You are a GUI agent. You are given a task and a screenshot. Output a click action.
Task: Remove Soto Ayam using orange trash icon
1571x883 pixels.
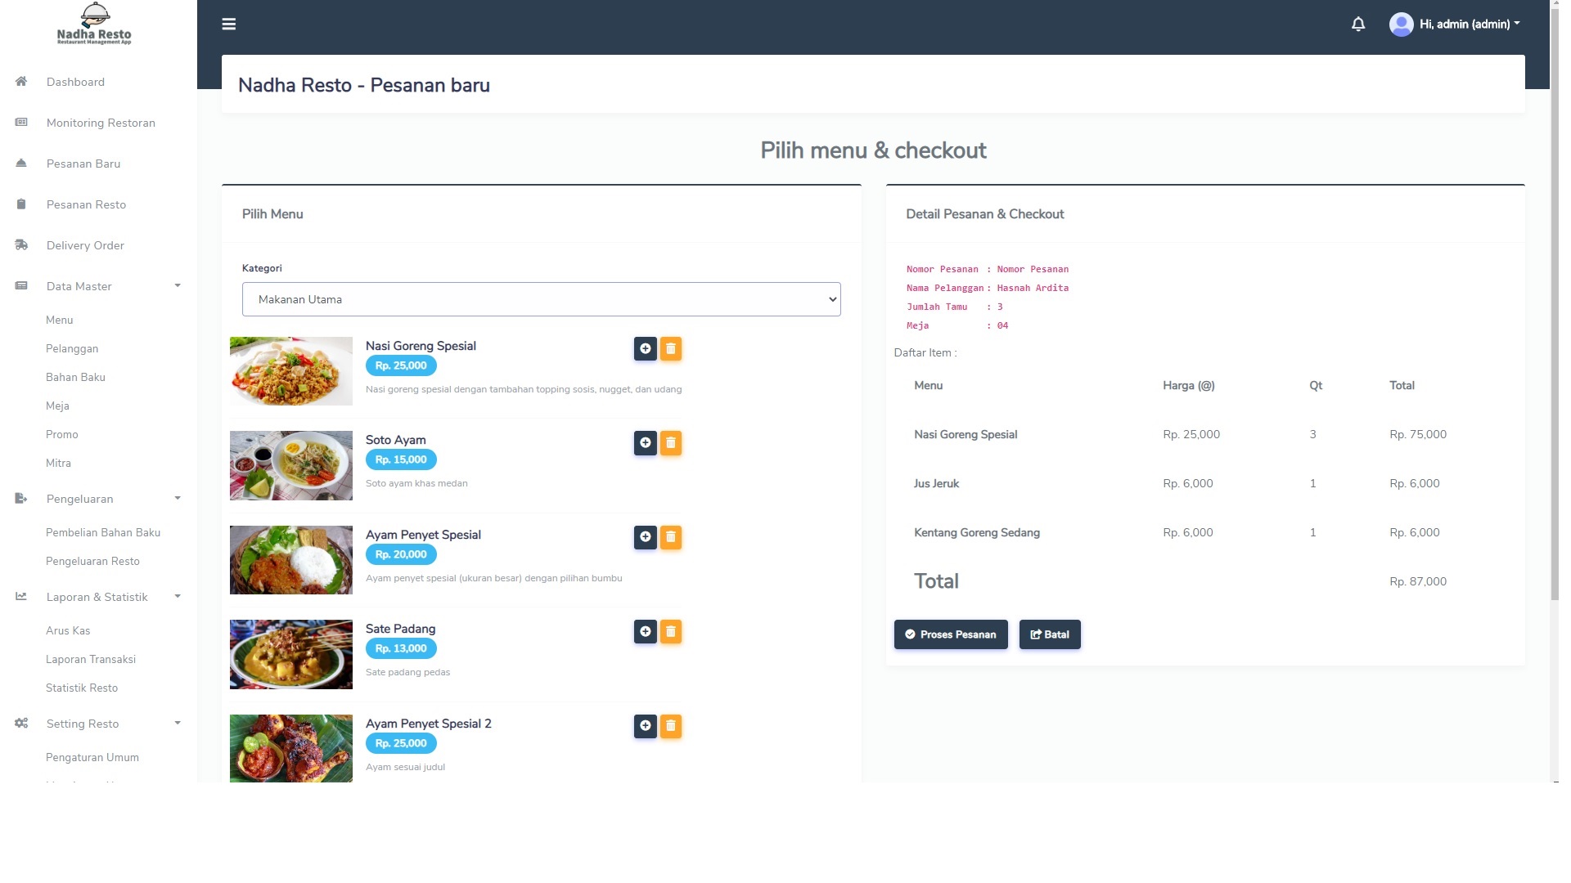point(670,443)
